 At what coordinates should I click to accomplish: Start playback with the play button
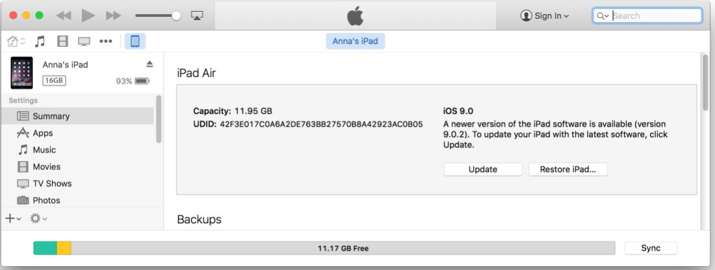[x=88, y=16]
